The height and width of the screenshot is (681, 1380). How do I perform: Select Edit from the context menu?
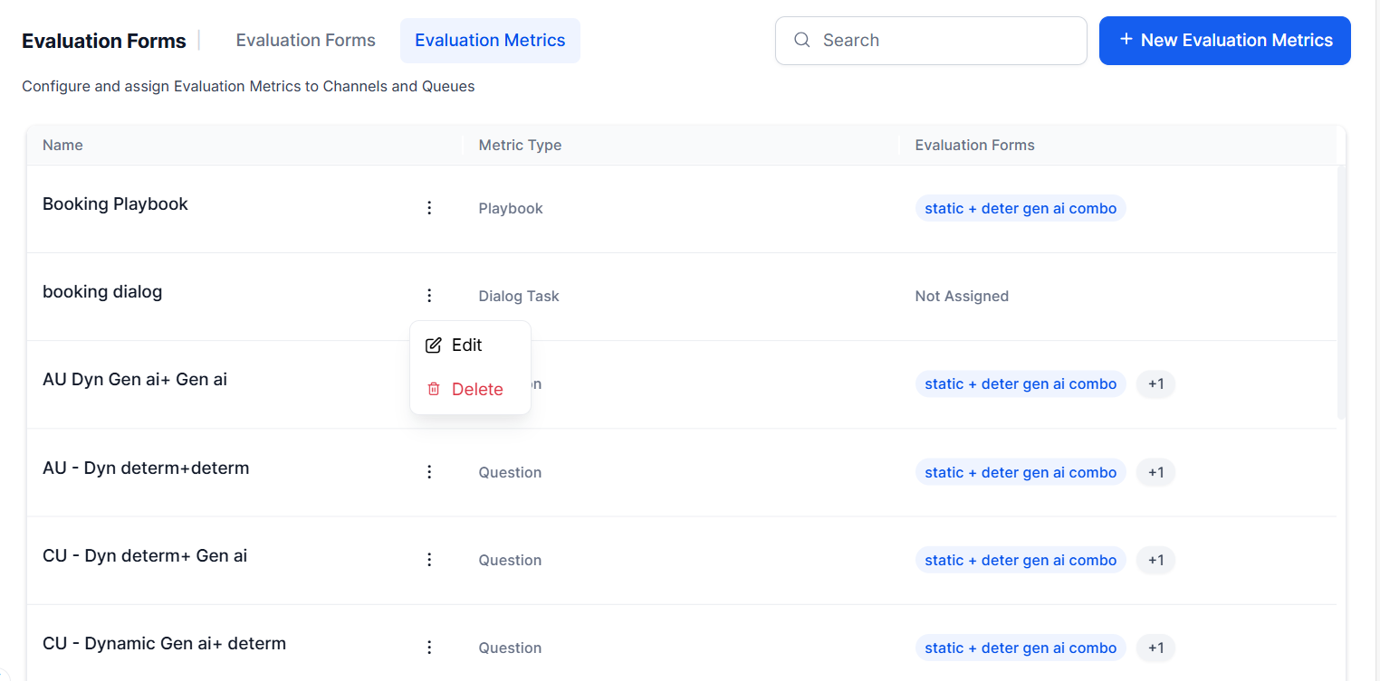467,345
